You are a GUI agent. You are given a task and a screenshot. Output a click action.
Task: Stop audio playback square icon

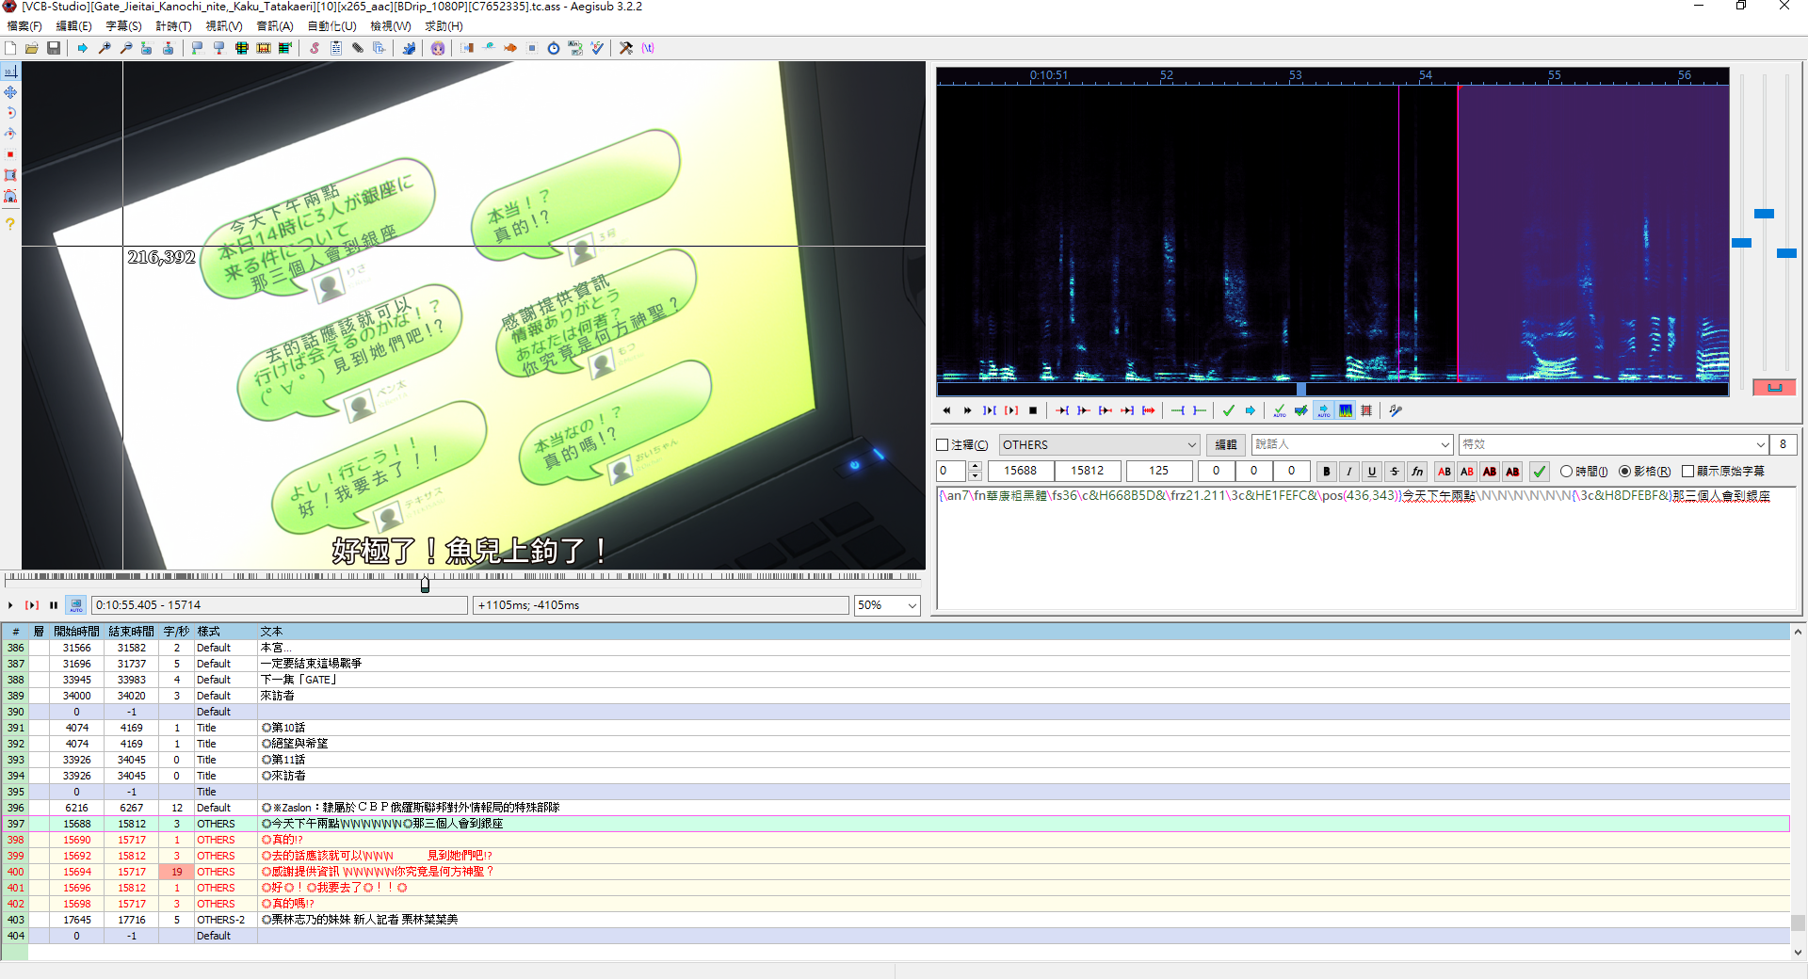tap(1033, 410)
